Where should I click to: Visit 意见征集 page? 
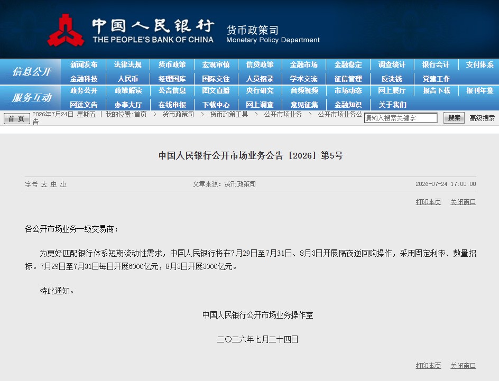pyautogui.click(x=303, y=105)
